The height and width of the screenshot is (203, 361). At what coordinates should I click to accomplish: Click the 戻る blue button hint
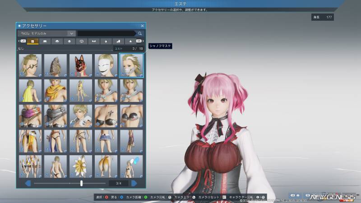(x=117, y=197)
